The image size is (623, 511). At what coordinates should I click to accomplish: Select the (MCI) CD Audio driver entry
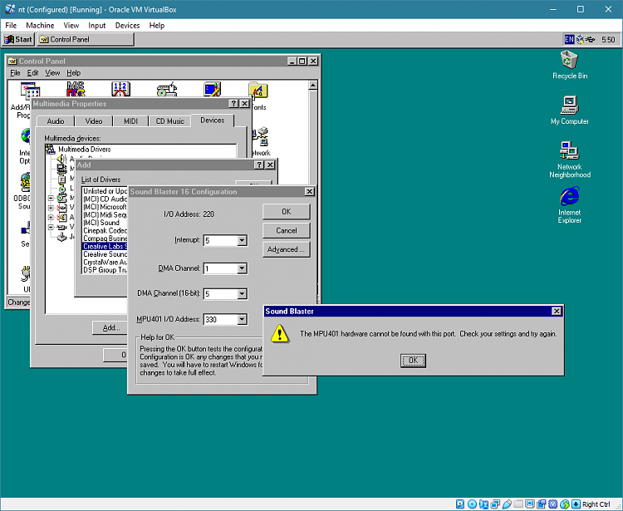(x=105, y=199)
